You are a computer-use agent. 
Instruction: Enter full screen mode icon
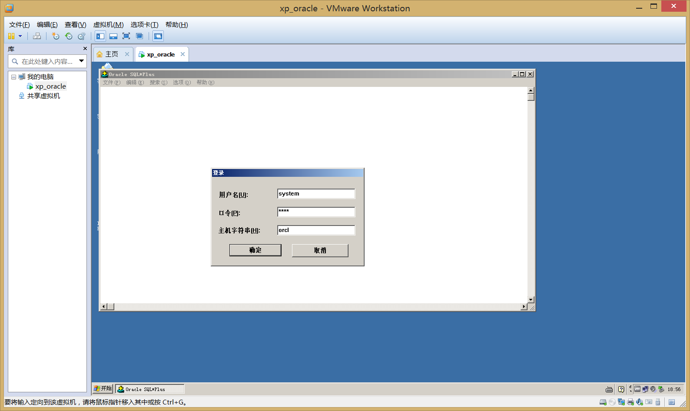pos(126,36)
